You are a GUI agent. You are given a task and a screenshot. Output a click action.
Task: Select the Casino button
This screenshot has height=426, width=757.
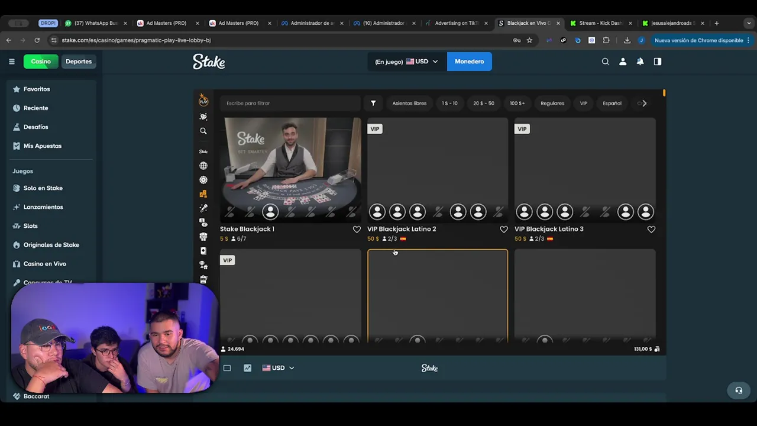click(x=41, y=62)
